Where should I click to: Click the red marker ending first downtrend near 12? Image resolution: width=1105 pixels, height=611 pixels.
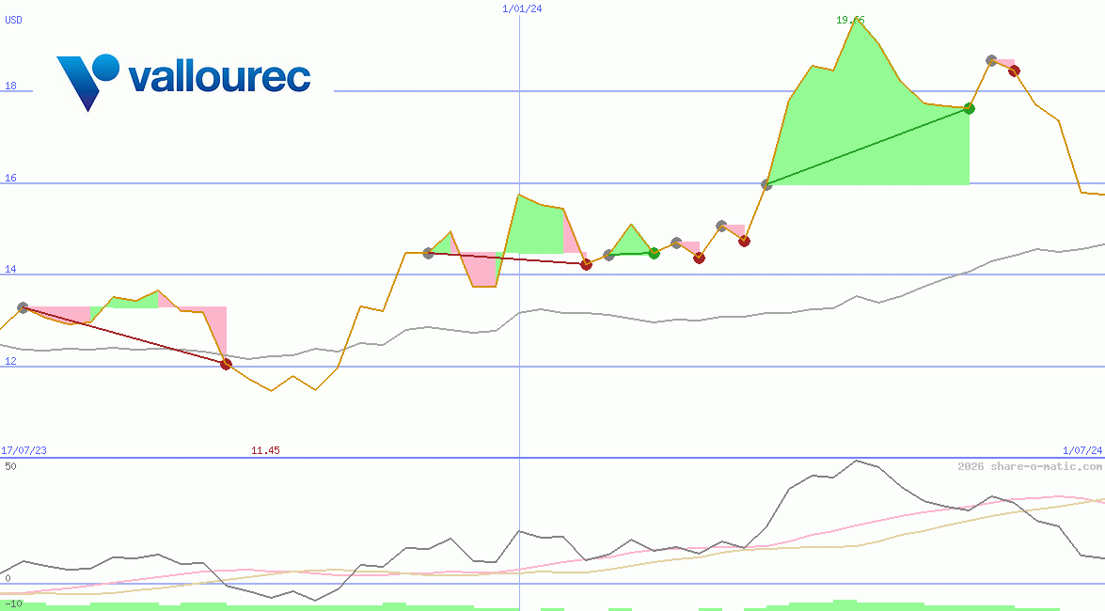[x=226, y=365]
